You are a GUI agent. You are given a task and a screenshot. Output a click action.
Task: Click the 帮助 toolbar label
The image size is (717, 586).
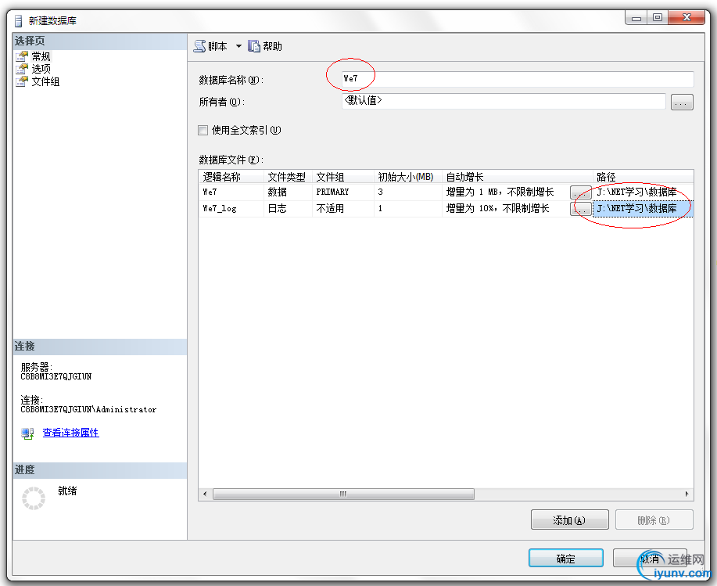(x=272, y=46)
